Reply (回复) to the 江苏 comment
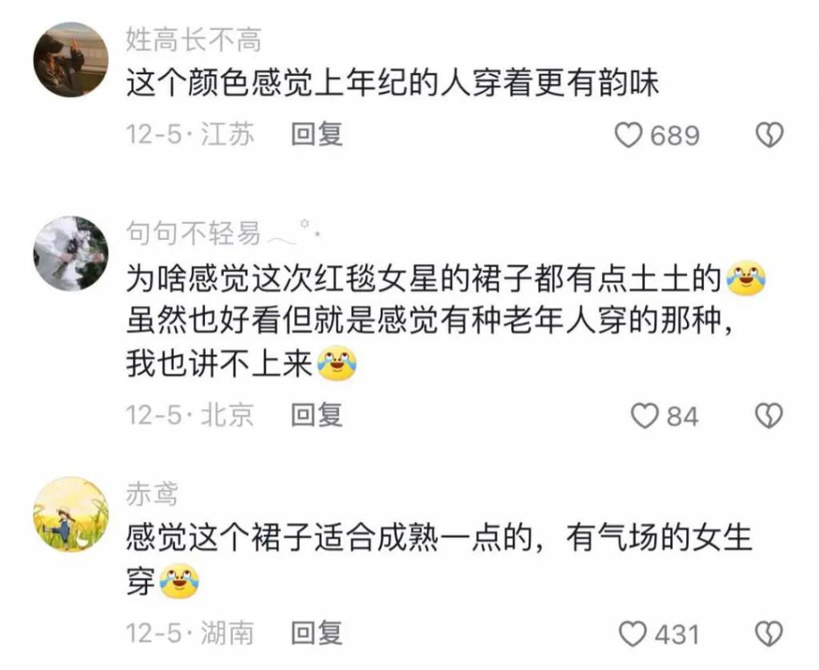Screen dimensions: 819x670 coord(317,134)
